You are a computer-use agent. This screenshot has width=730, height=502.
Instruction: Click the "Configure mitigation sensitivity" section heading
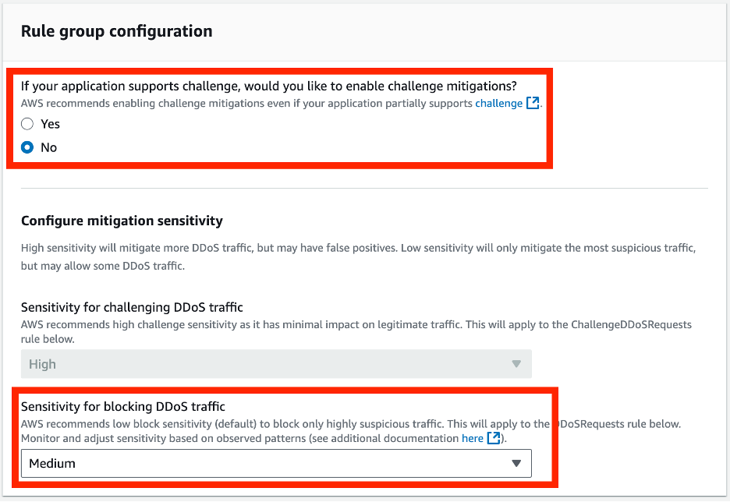[x=122, y=221]
